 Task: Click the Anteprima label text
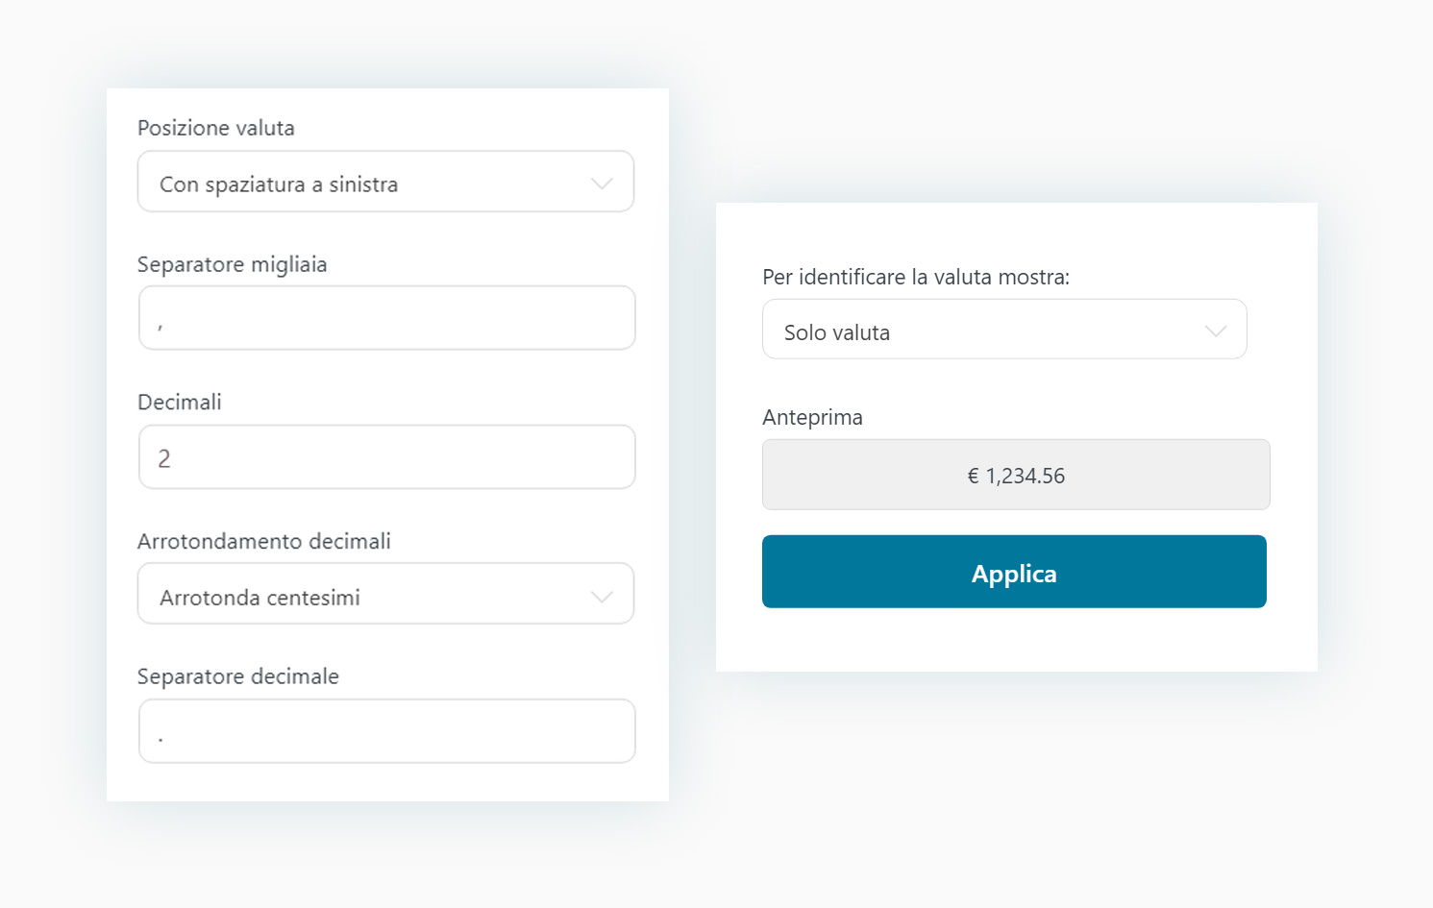click(x=813, y=418)
